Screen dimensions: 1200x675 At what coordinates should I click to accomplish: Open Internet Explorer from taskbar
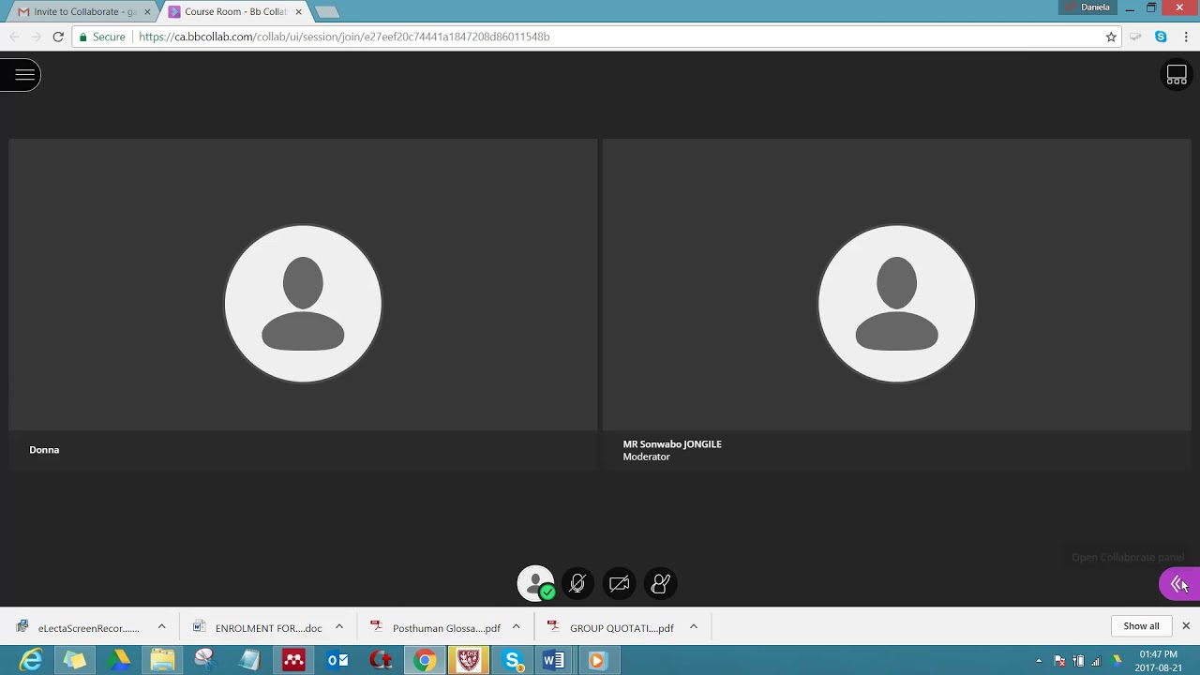[31, 660]
